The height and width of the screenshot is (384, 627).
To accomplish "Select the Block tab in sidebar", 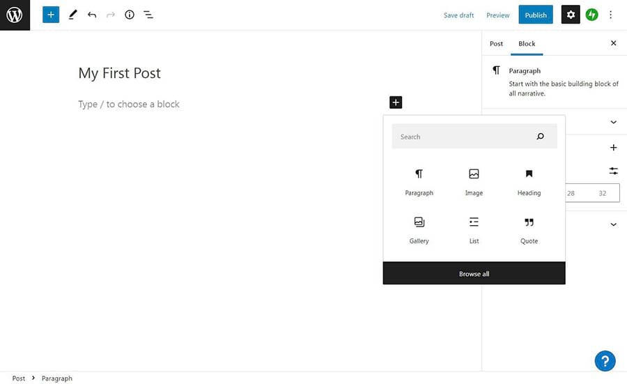I will pyautogui.click(x=527, y=43).
